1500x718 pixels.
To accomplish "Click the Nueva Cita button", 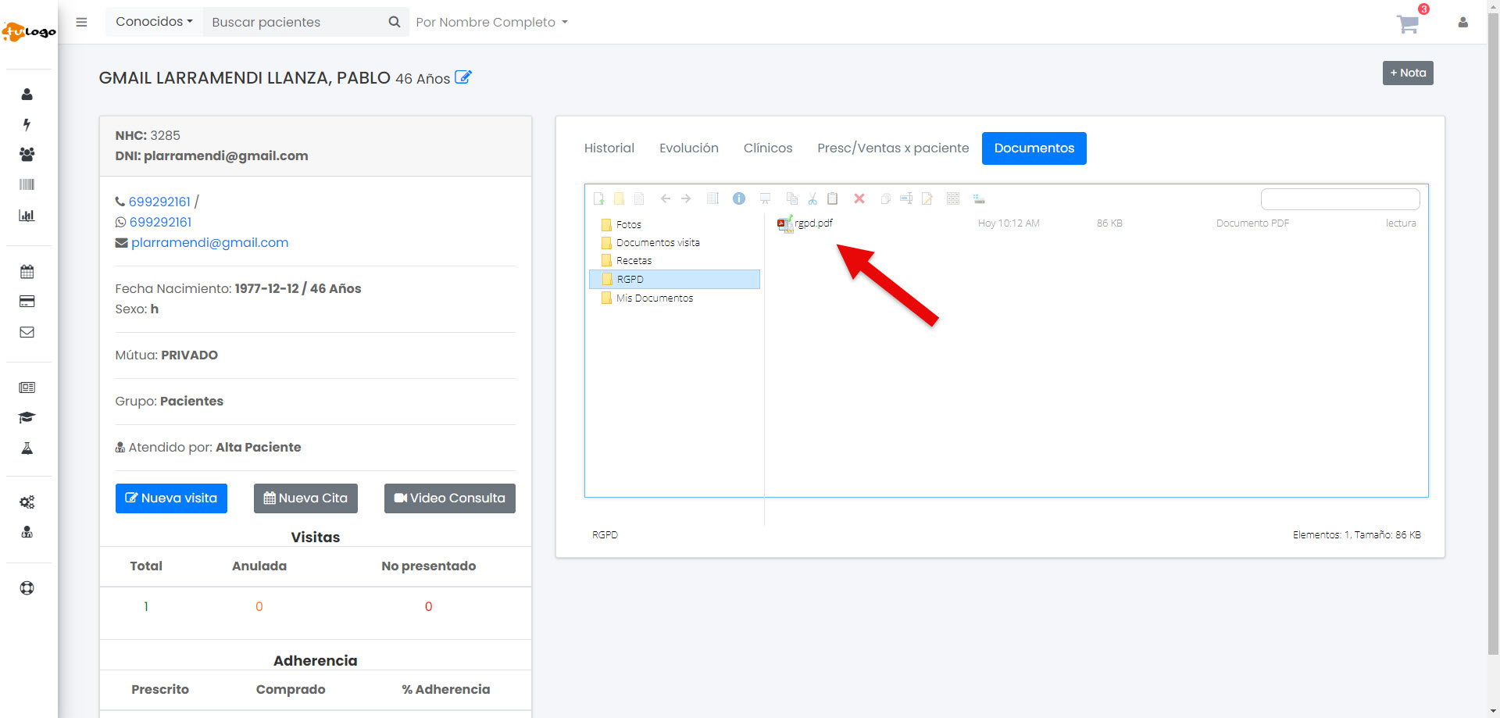I will pyautogui.click(x=305, y=498).
